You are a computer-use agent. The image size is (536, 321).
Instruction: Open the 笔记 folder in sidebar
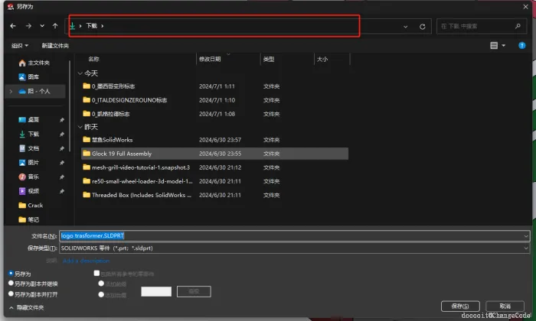29,219
